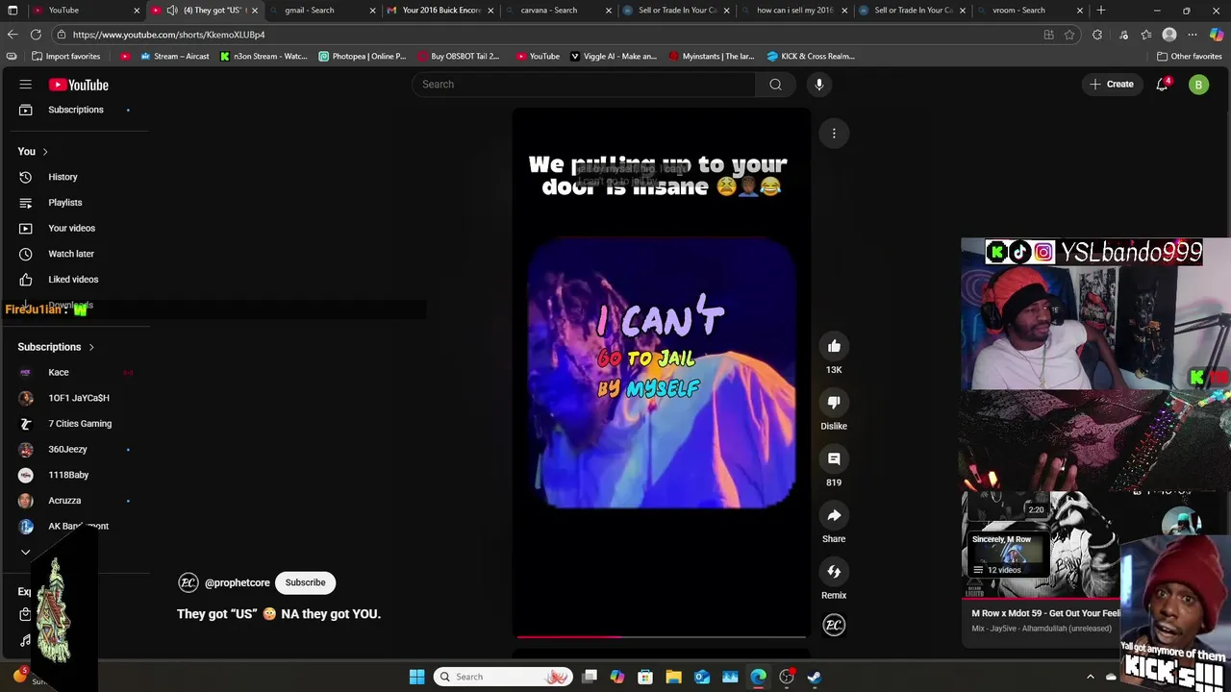Viewport: 1231px width, 692px height.
Task: Show more subscriptions down arrow
Action: coord(26,552)
